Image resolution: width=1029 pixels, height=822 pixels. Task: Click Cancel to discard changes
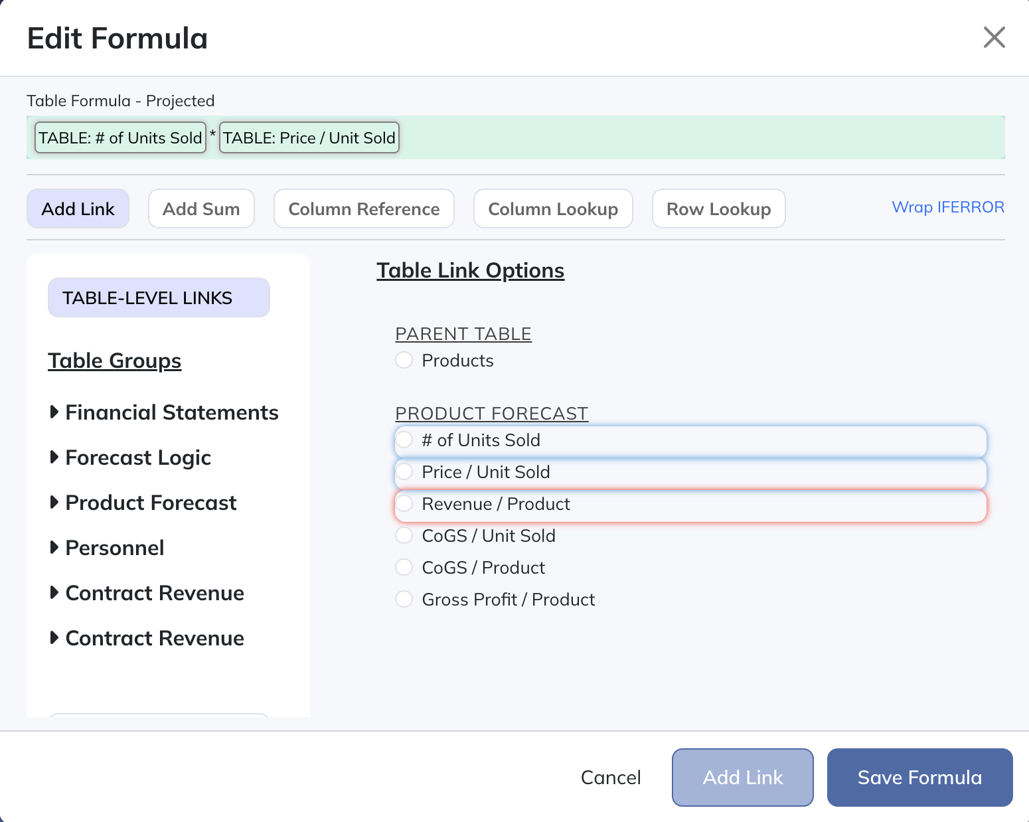click(611, 778)
